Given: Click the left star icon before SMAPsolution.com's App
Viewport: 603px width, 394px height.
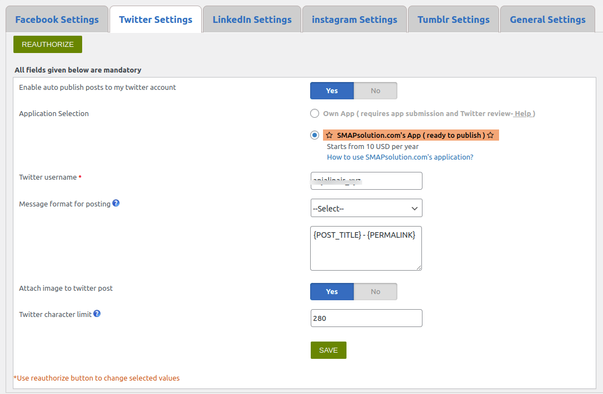Looking at the screenshot, I should point(329,135).
